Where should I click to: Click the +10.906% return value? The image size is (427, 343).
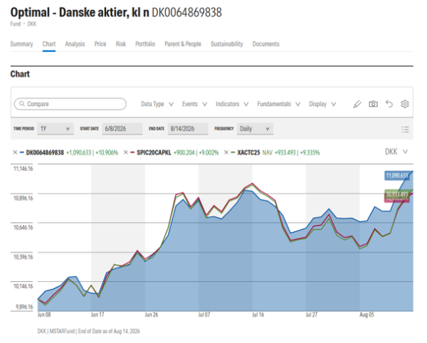click(x=107, y=152)
